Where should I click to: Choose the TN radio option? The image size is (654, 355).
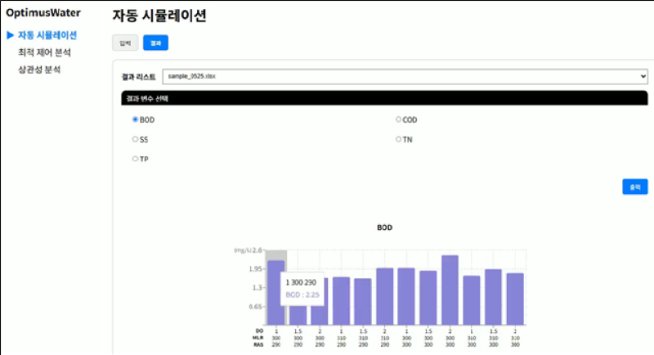pyautogui.click(x=399, y=139)
